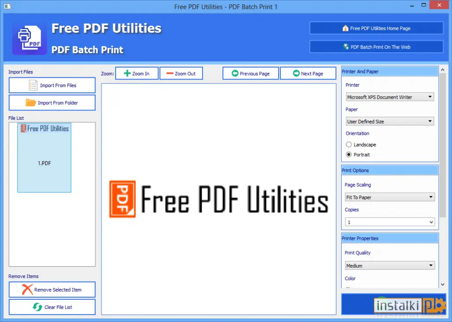Select Portrait orientation
Screen dimensions: 452x322
(x=349, y=154)
